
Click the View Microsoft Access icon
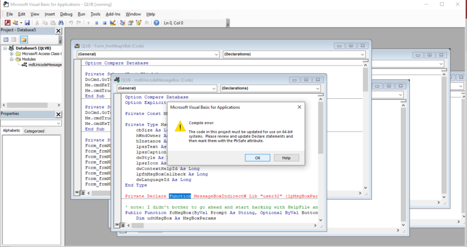pyautogui.click(x=8, y=23)
